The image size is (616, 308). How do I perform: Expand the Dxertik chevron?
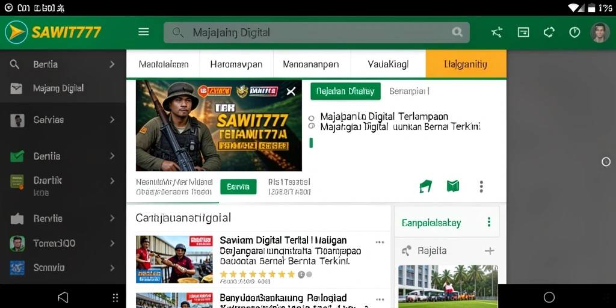coord(112,180)
